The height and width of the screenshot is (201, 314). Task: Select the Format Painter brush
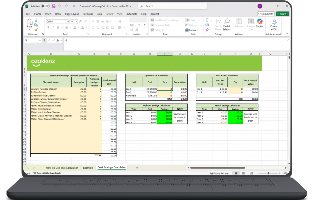(36, 29)
